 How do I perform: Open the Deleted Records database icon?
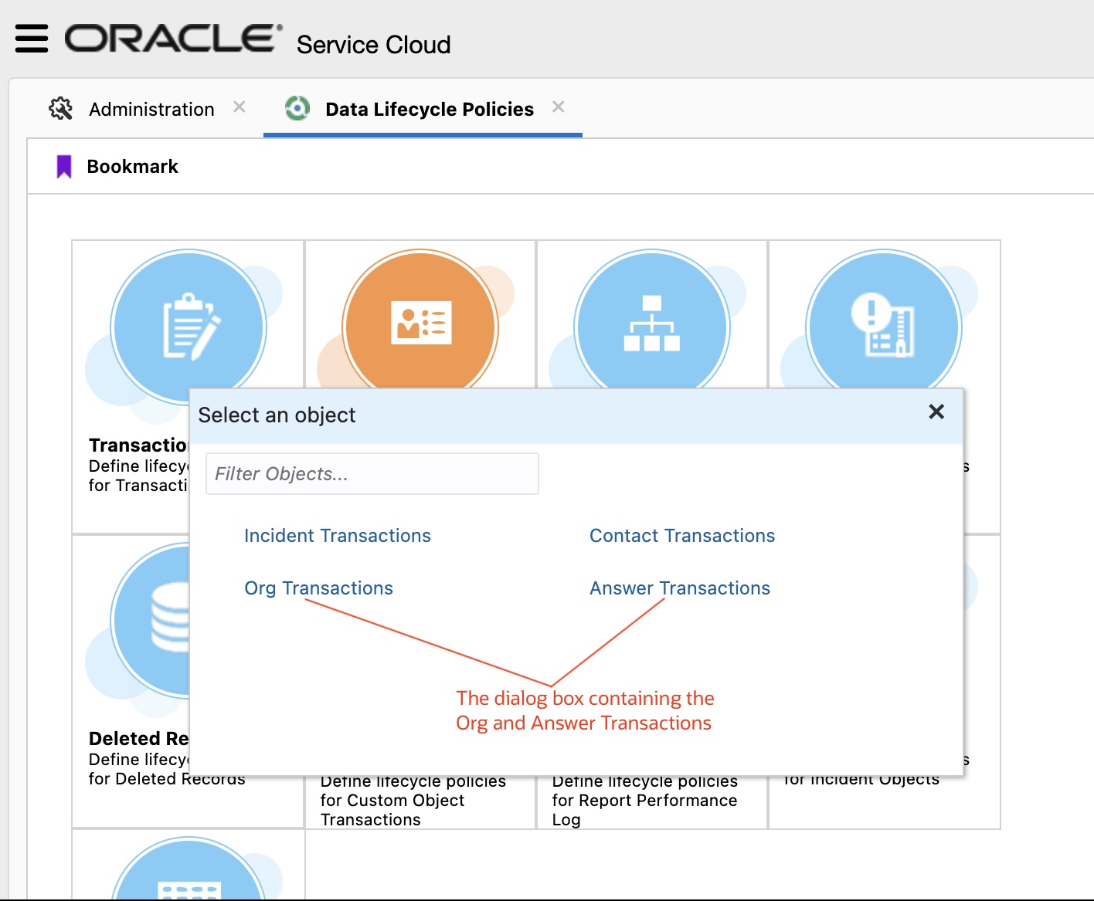pyautogui.click(x=151, y=620)
